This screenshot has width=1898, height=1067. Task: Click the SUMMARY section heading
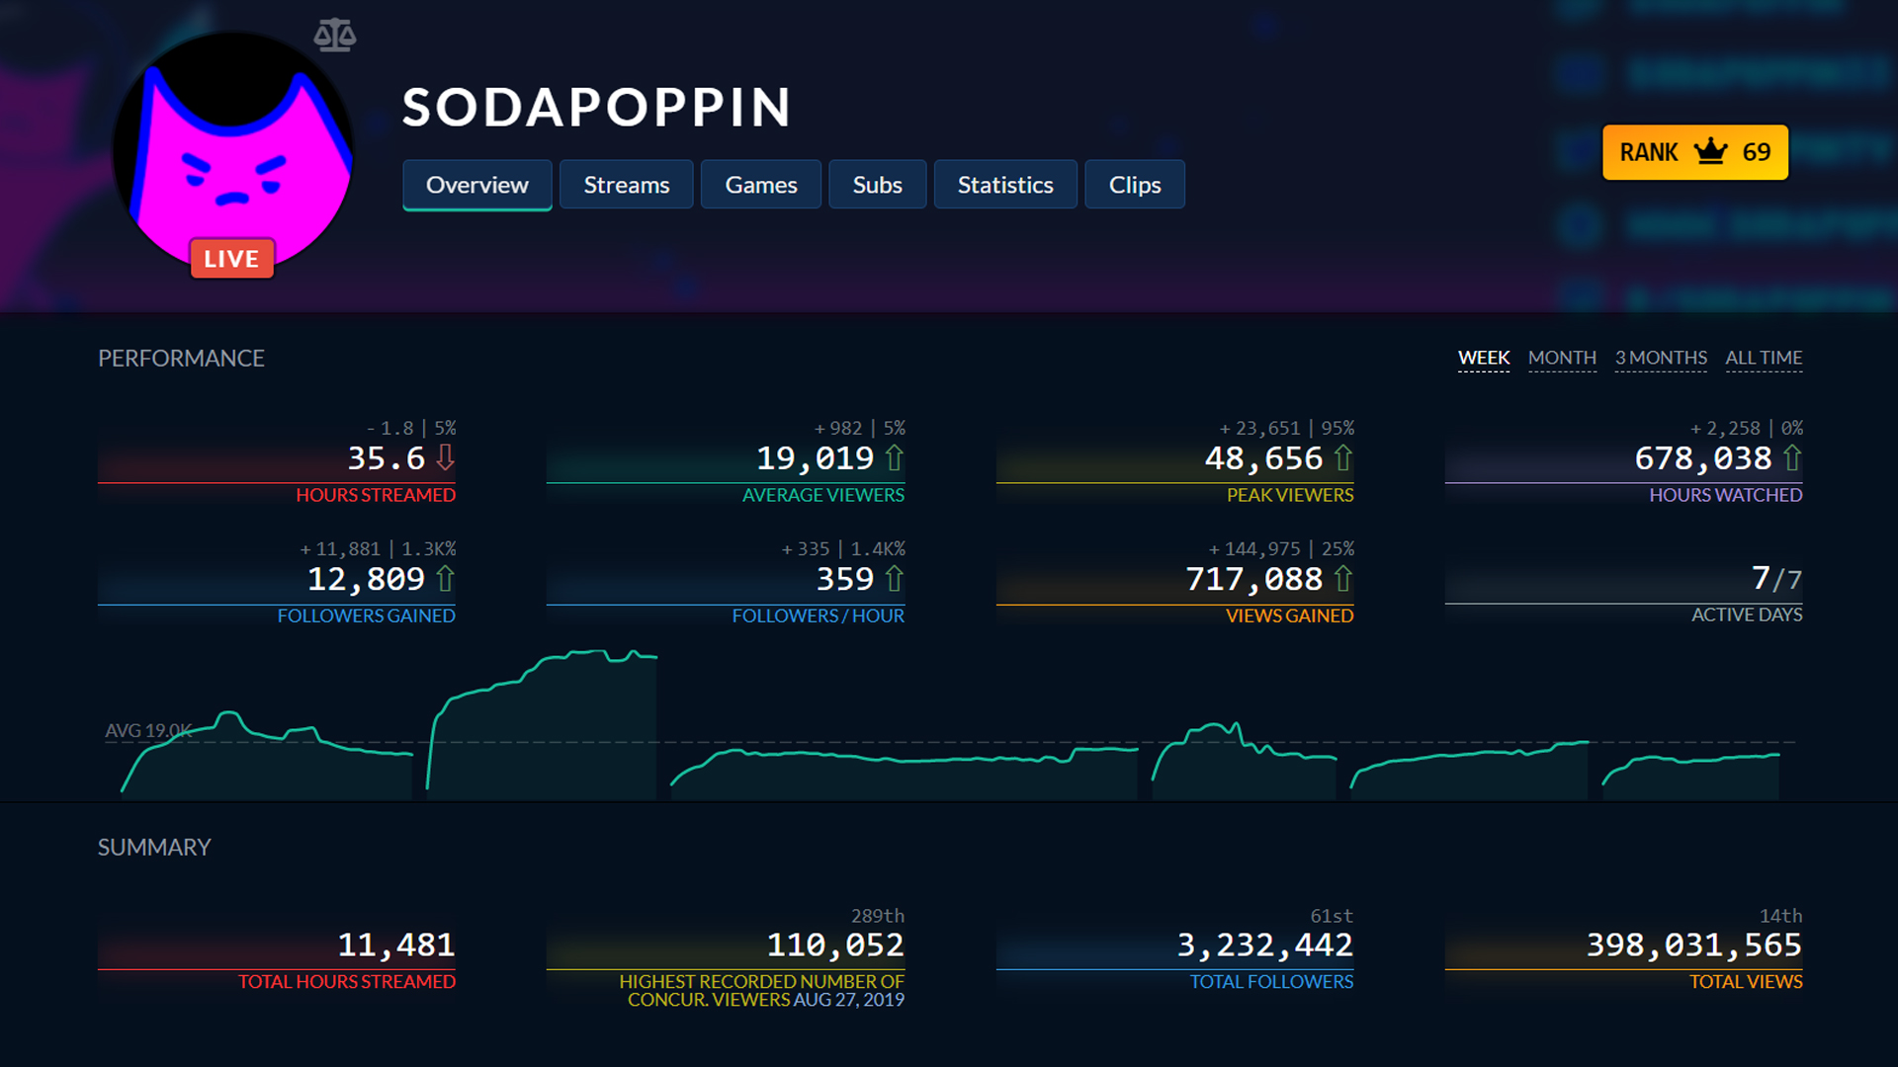tap(154, 847)
